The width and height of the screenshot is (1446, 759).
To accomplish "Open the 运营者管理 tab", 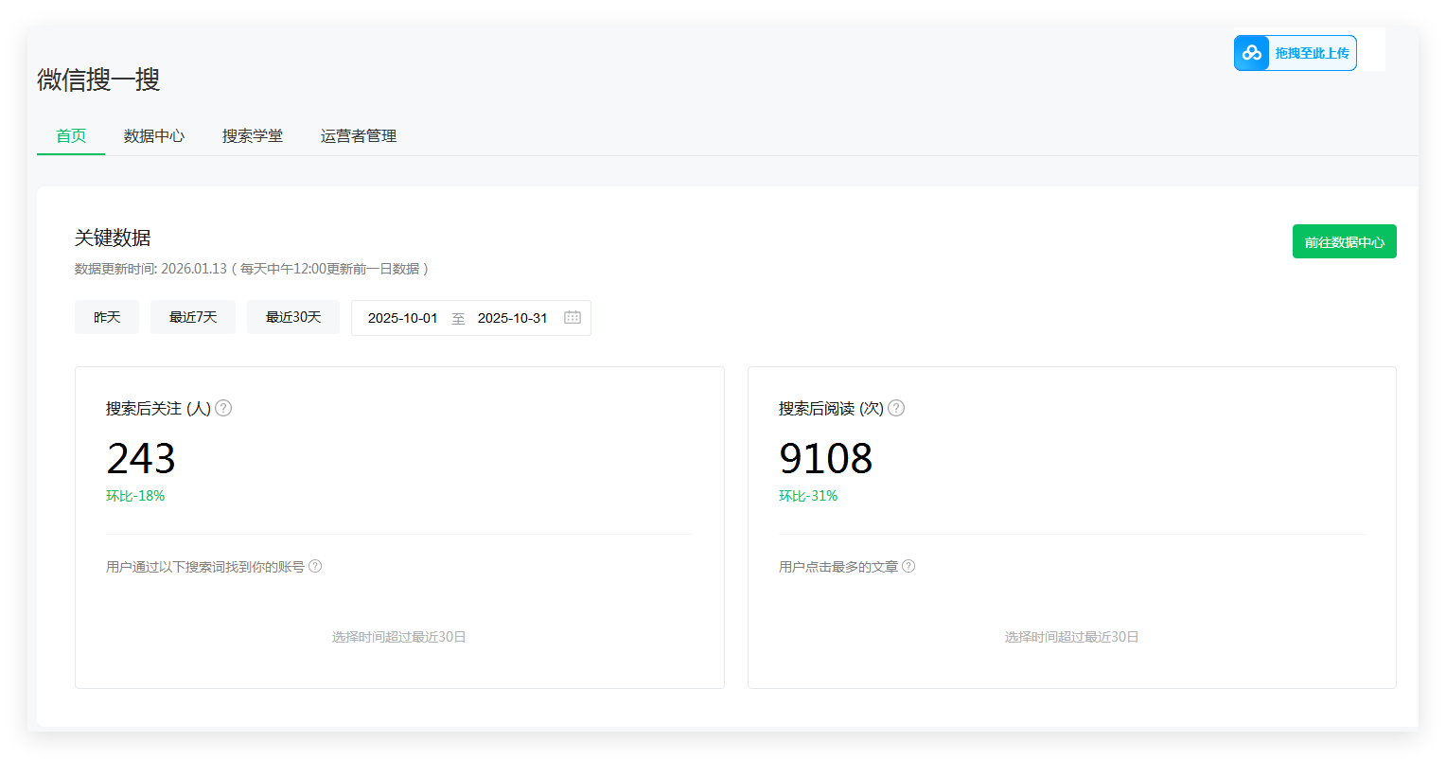I will click(x=359, y=135).
